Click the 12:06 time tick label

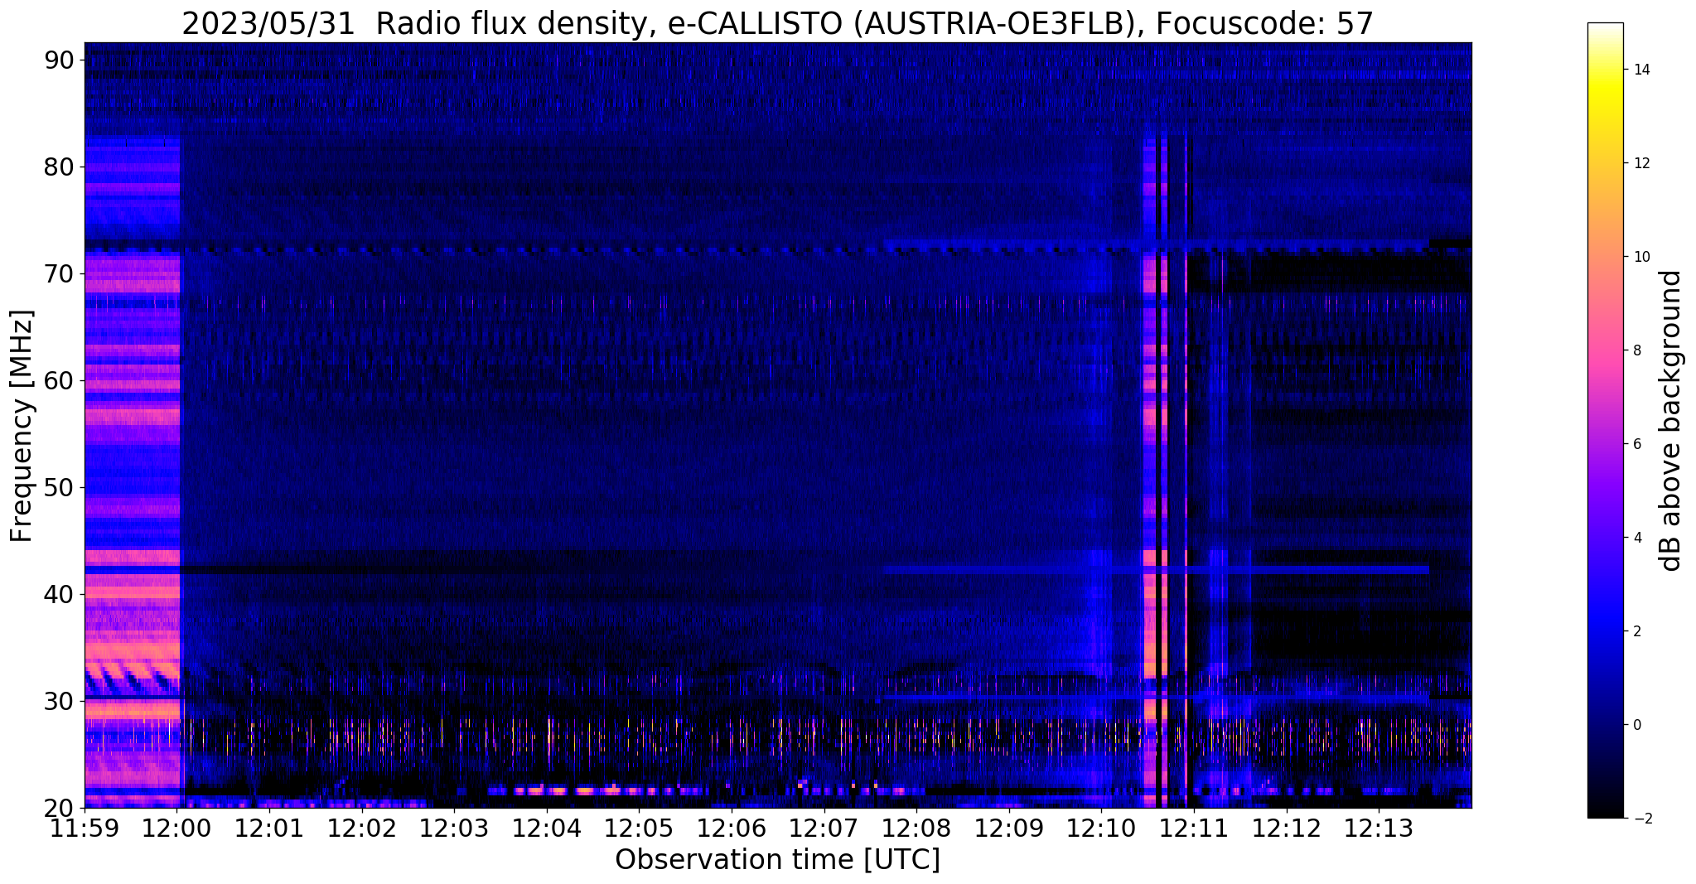(732, 828)
